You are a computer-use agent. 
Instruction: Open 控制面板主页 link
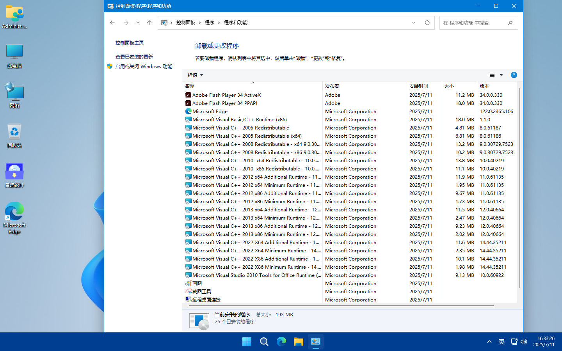(x=130, y=43)
